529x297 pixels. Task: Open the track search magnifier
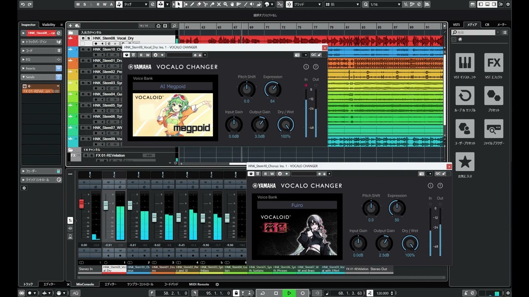(x=174, y=26)
